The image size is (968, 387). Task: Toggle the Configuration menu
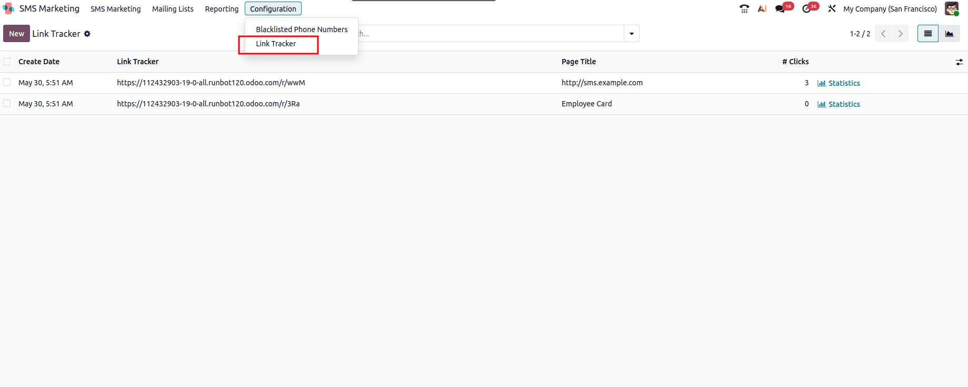click(x=273, y=9)
